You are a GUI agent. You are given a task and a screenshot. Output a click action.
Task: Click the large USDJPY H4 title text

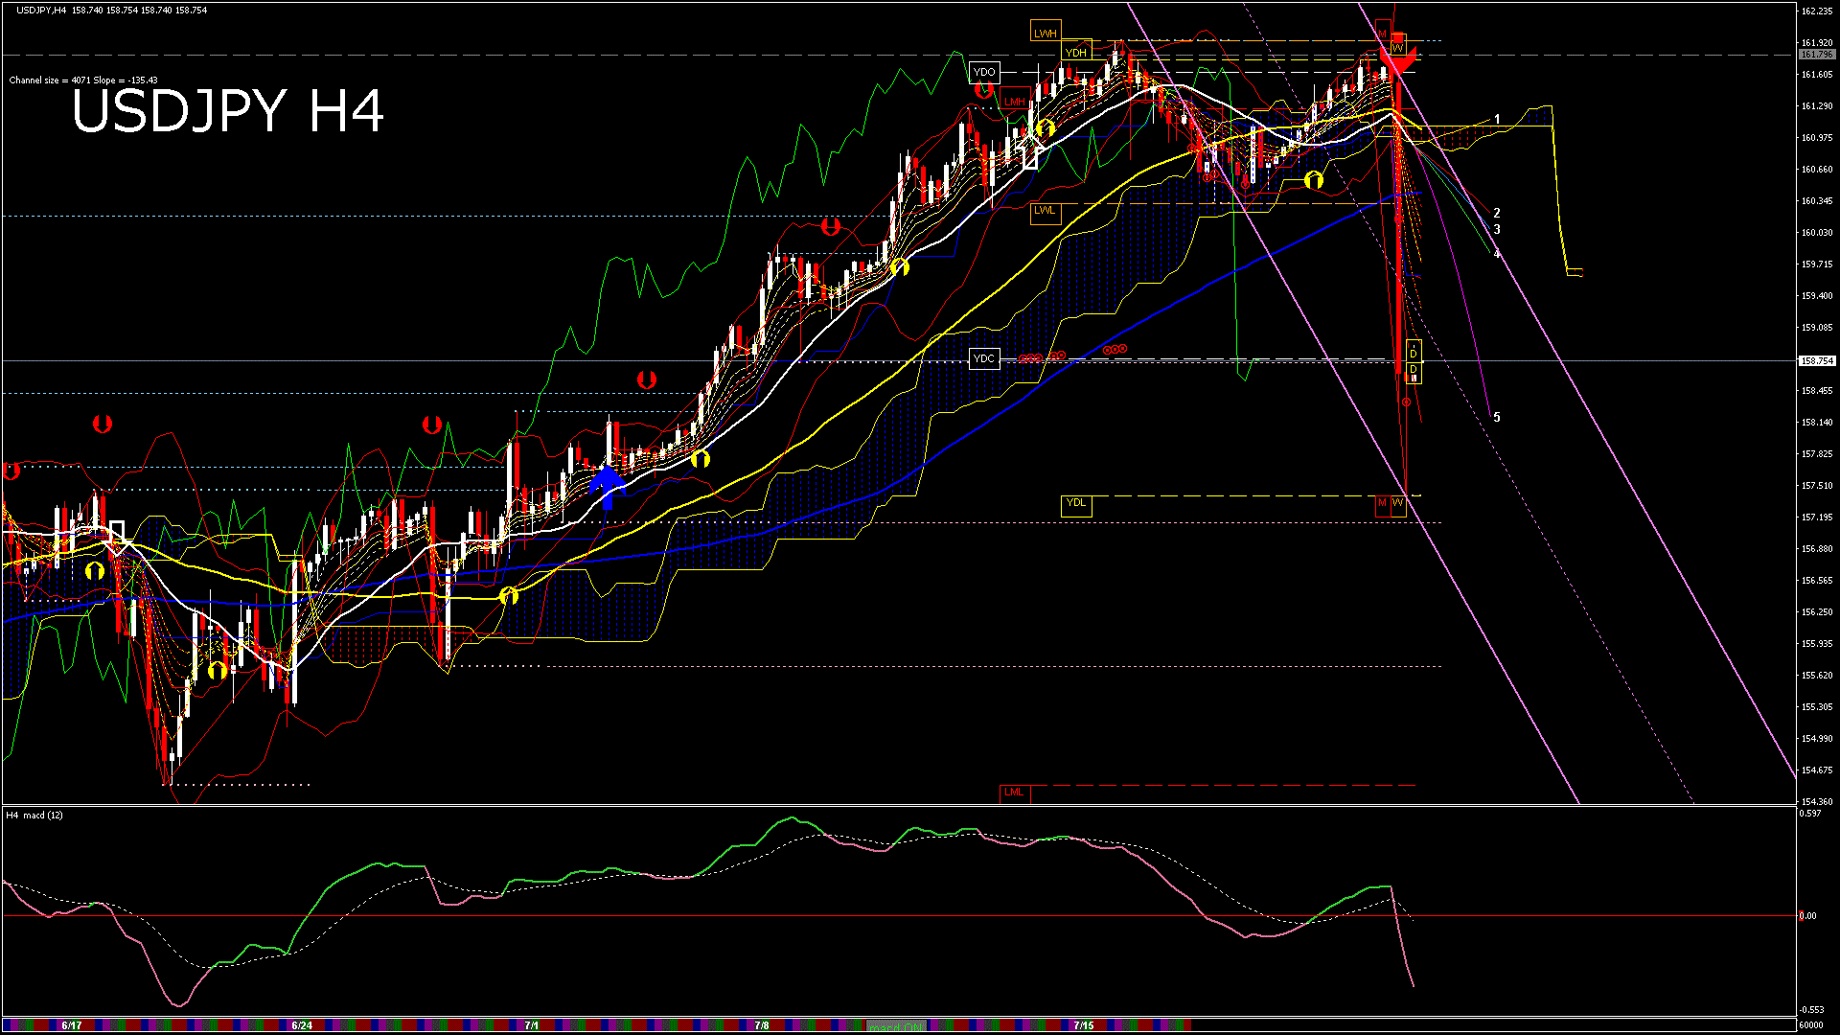[x=228, y=111]
